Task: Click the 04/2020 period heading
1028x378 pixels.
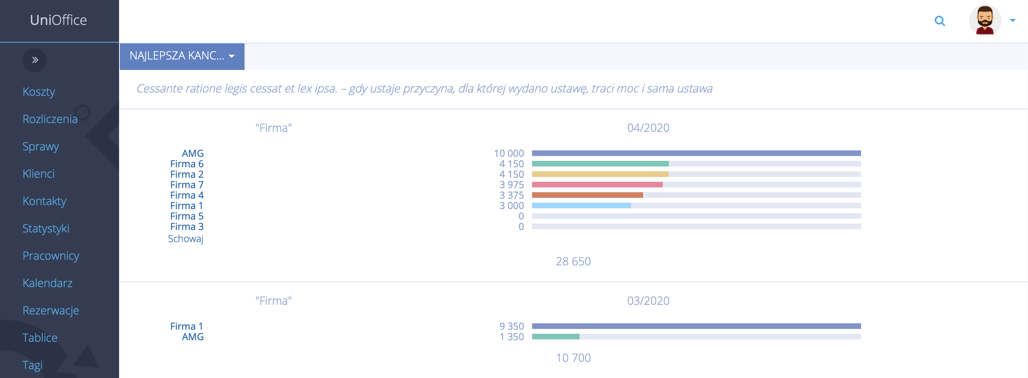Action: [648, 128]
